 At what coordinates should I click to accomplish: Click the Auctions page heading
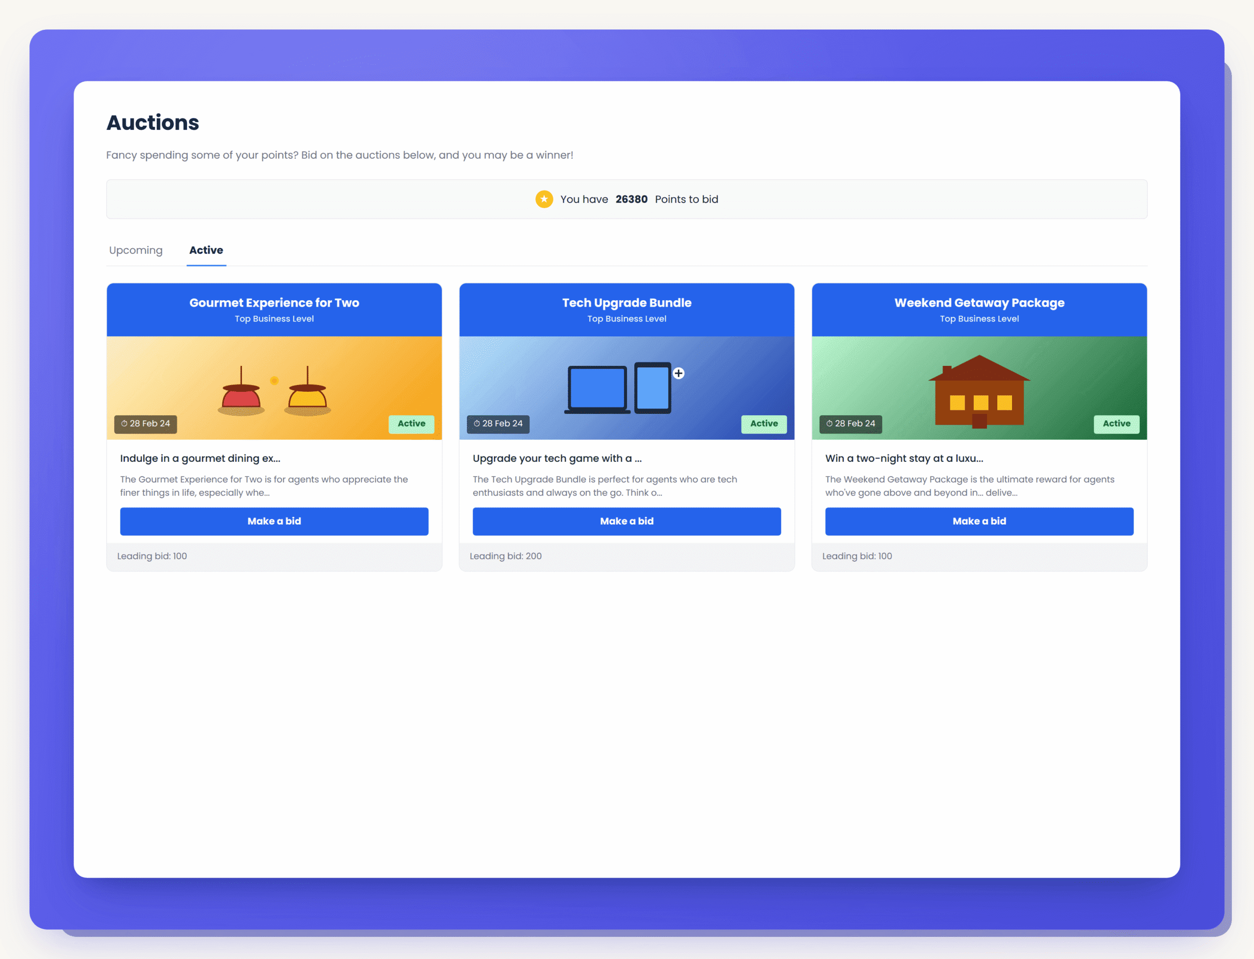152,123
